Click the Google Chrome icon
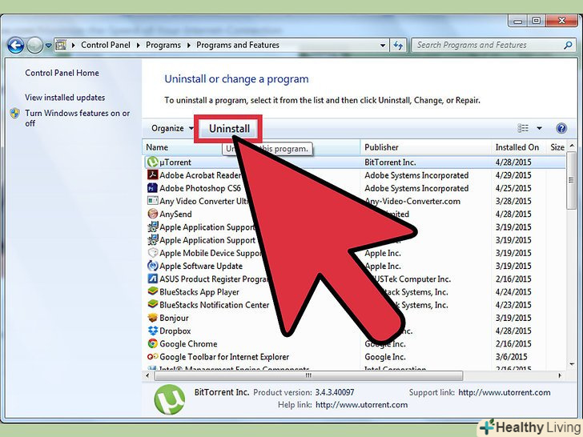Screen dimensions: 583x437 [x=153, y=343]
